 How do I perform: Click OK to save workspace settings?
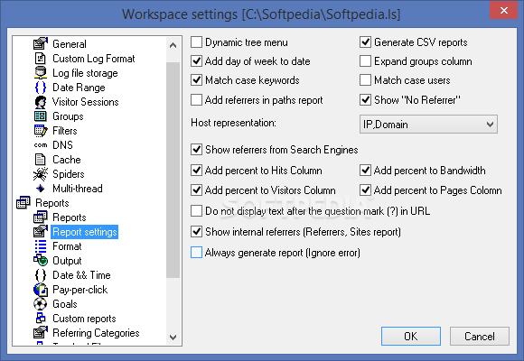pos(411,336)
